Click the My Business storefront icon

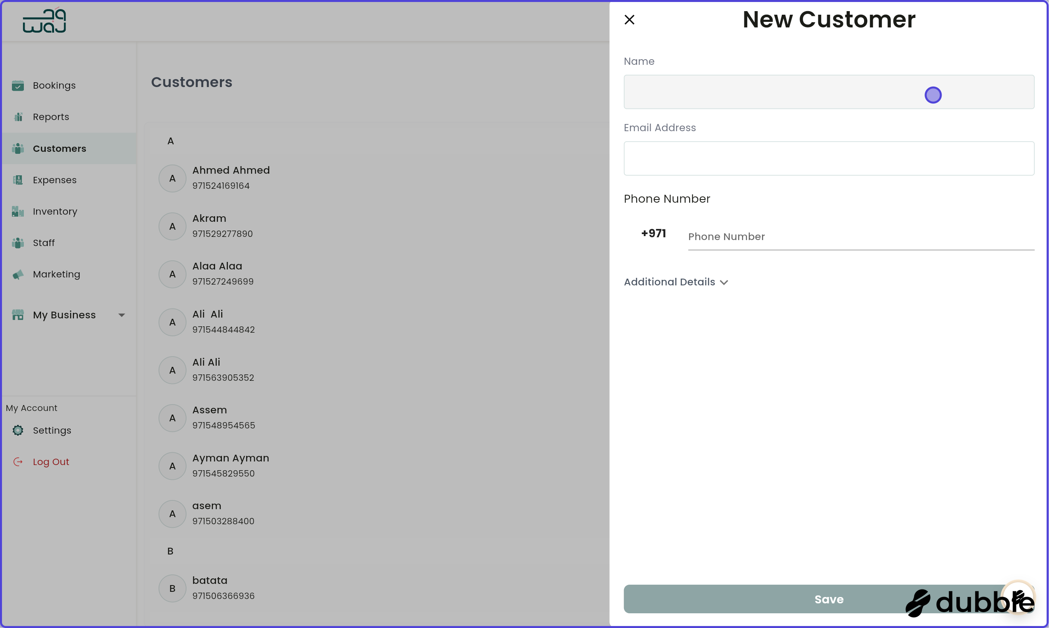[18, 315]
